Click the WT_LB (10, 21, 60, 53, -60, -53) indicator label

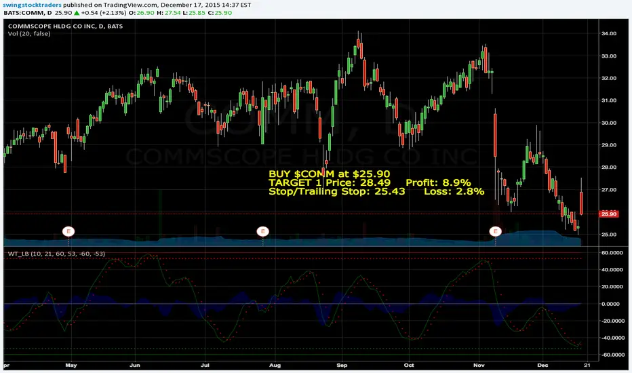56,254
